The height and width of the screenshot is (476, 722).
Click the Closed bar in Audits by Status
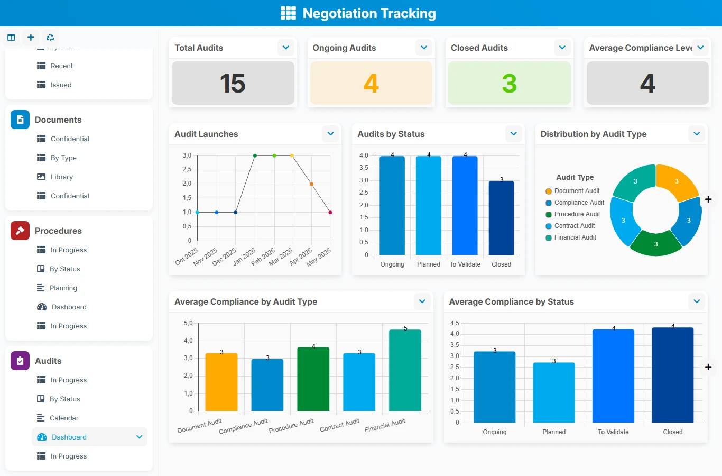(x=502, y=218)
